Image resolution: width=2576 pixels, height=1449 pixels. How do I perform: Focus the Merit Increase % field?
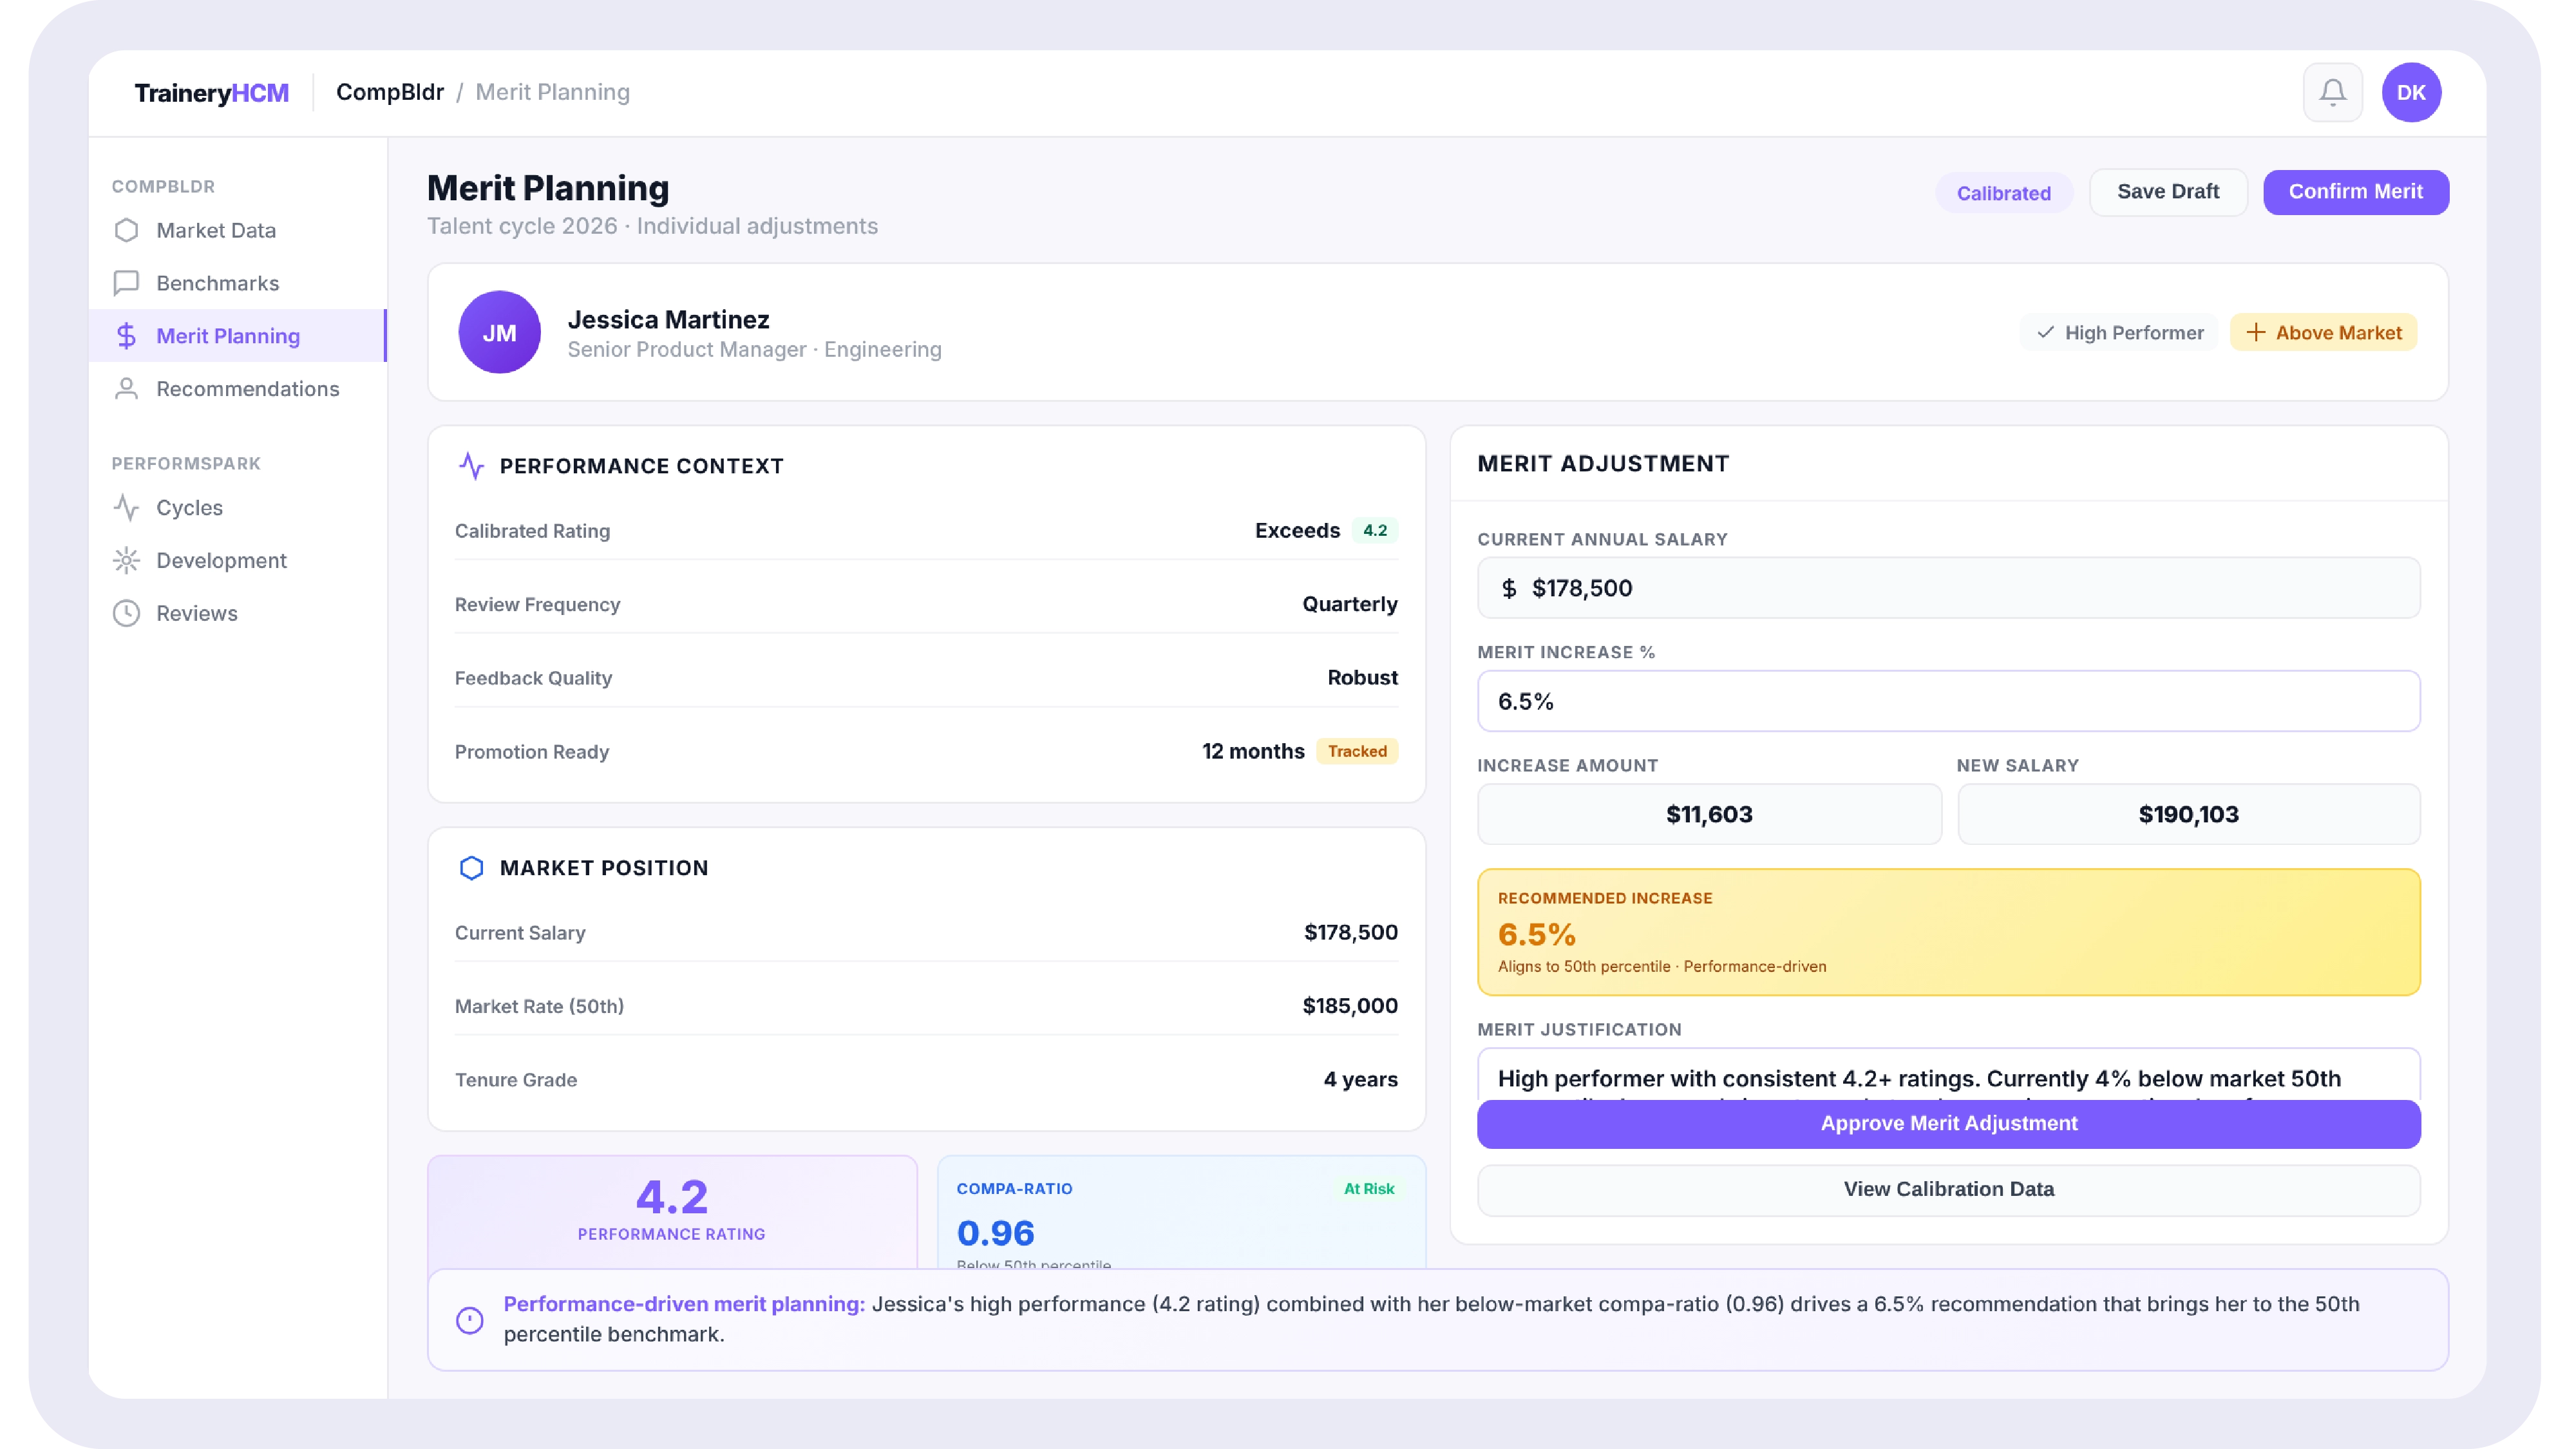pos(1948,701)
